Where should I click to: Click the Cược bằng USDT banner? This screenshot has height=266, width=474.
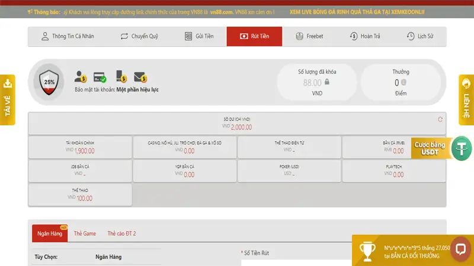(x=430, y=148)
